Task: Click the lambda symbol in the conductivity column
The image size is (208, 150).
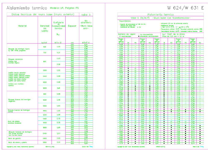Action: (58, 34)
